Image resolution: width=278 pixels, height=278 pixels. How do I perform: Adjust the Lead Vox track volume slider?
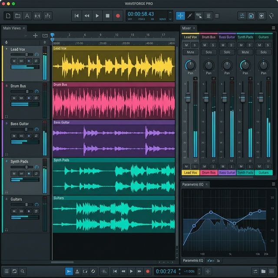click(x=22, y=54)
